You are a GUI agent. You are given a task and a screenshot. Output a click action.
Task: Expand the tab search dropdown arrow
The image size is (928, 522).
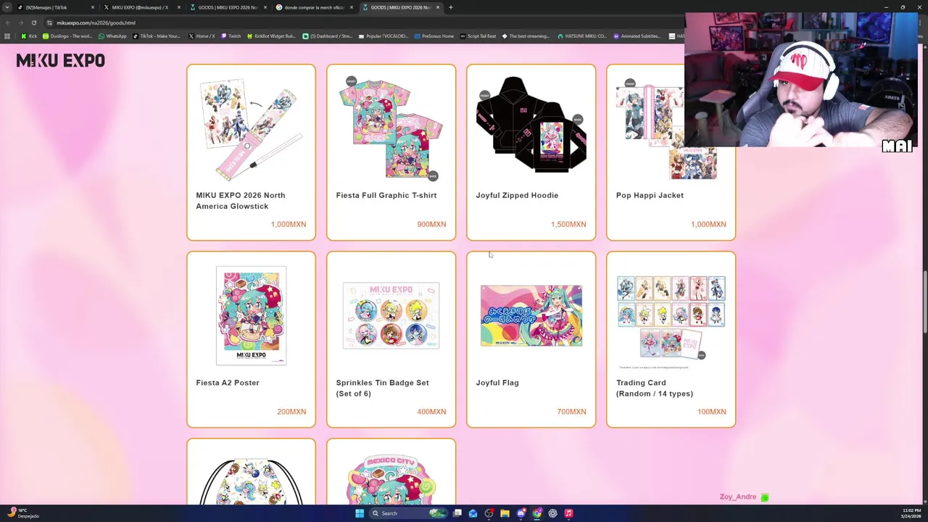7,7
